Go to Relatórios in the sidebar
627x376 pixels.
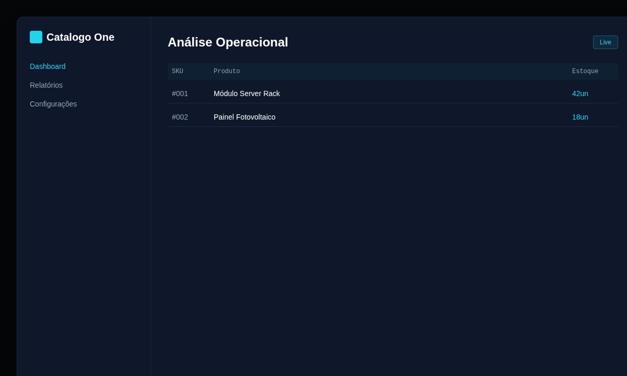(x=46, y=85)
